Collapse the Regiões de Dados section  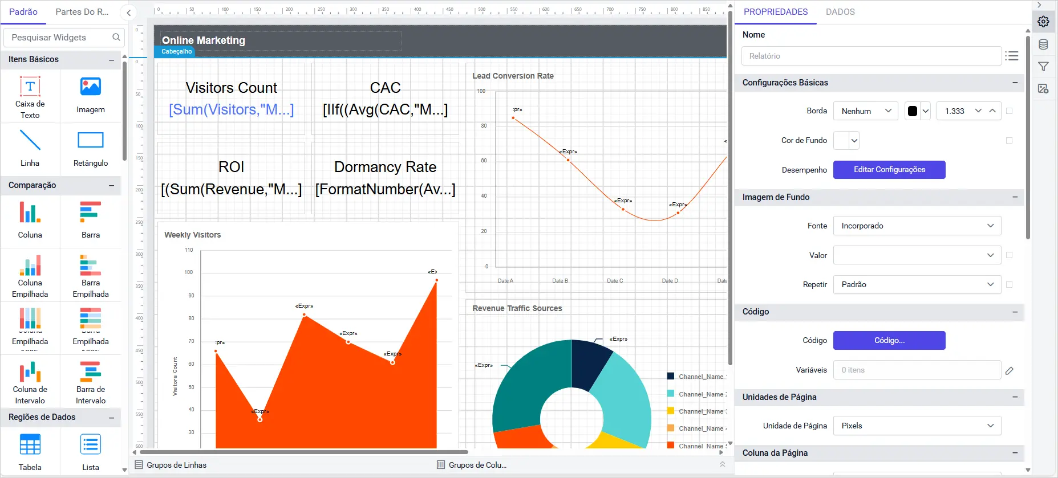[x=111, y=418]
